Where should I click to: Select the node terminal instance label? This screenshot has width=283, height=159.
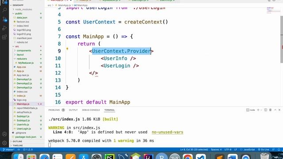point(251,110)
